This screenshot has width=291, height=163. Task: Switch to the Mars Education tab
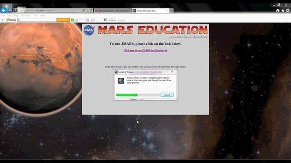(x=113, y=11)
